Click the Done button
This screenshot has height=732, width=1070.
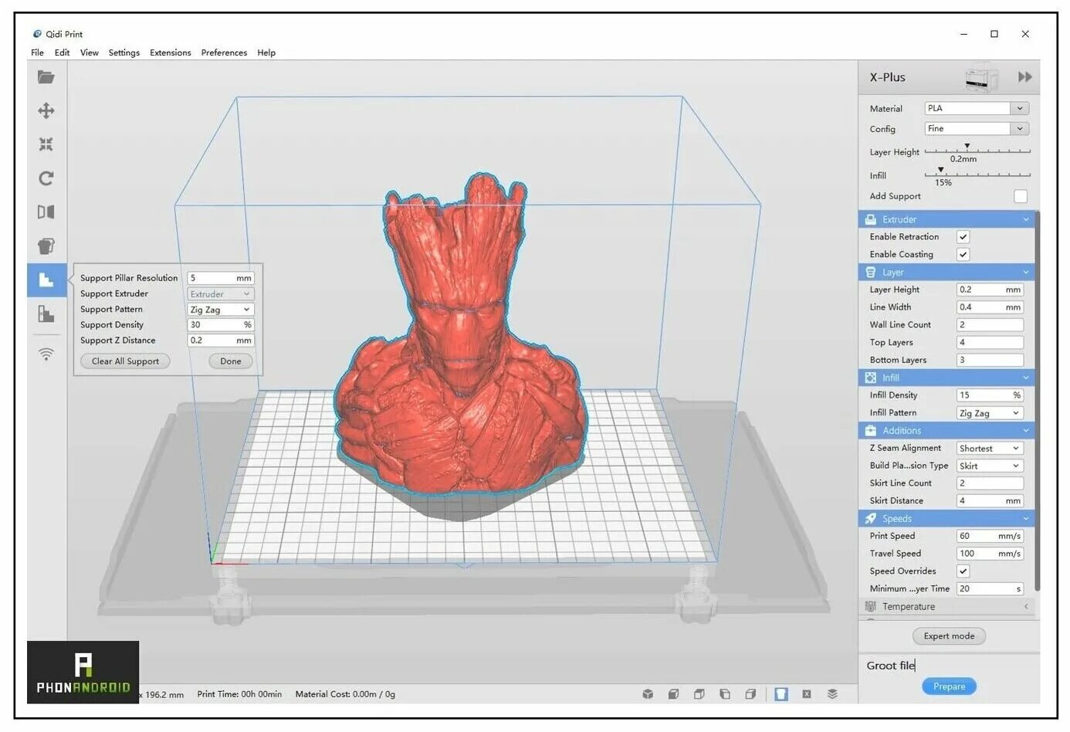tap(231, 361)
